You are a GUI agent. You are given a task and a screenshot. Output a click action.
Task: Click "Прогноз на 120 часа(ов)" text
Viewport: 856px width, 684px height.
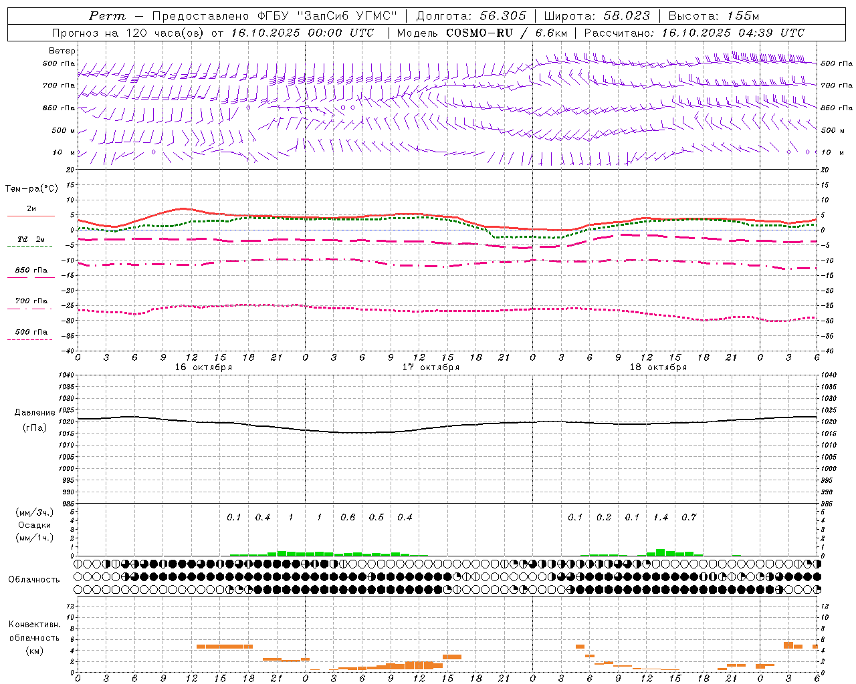[x=128, y=33]
